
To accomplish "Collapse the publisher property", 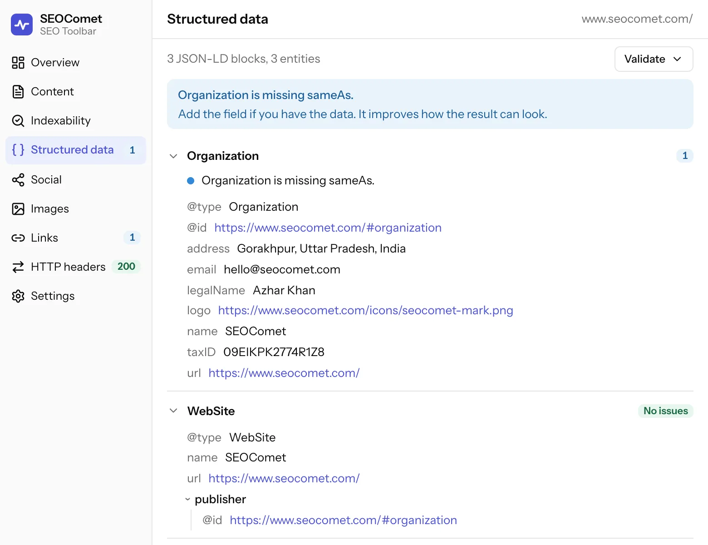I will click(x=187, y=500).
